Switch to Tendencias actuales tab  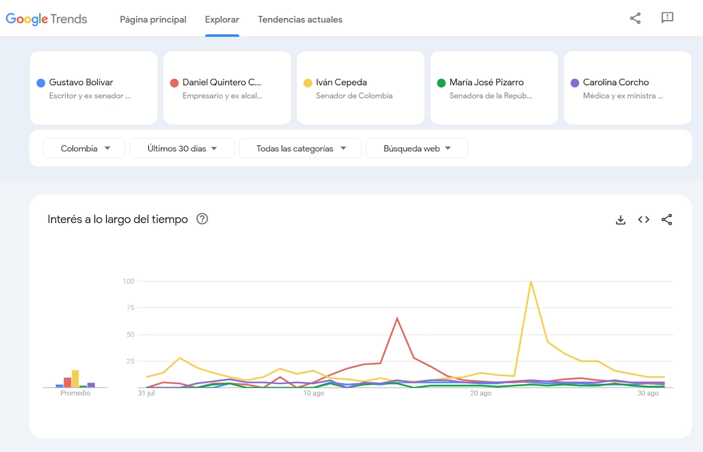pyautogui.click(x=300, y=19)
